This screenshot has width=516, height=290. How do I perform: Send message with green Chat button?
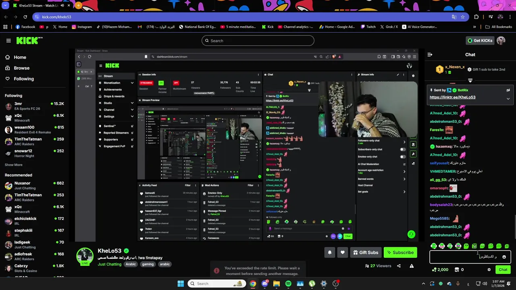[x=503, y=270]
